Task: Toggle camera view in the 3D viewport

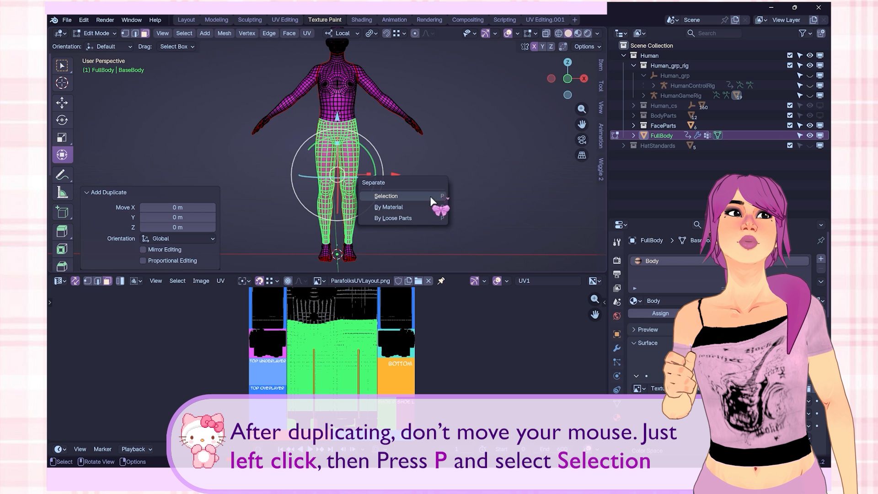Action: pos(582,140)
